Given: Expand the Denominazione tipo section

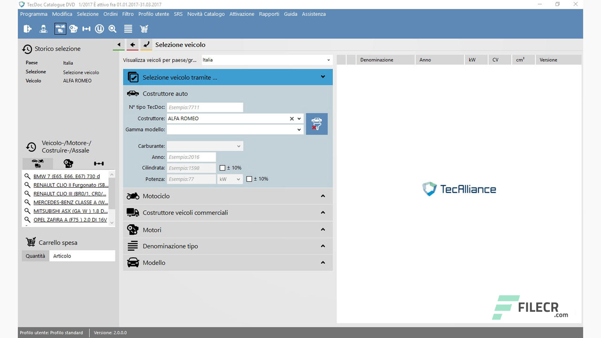Looking at the screenshot, I should pos(323,246).
